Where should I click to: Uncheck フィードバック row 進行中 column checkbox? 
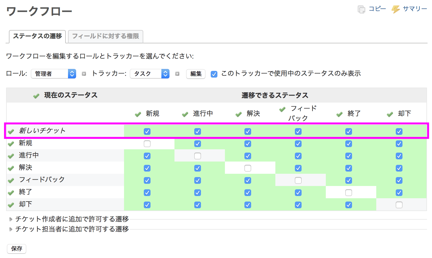click(198, 180)
